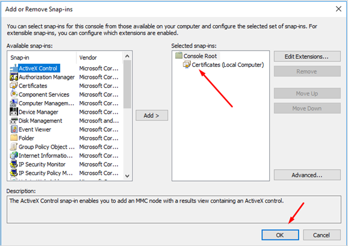The width and height of the screenshot is (348, 246).
Task: Open the Advanced options
Action: point(307,175)
